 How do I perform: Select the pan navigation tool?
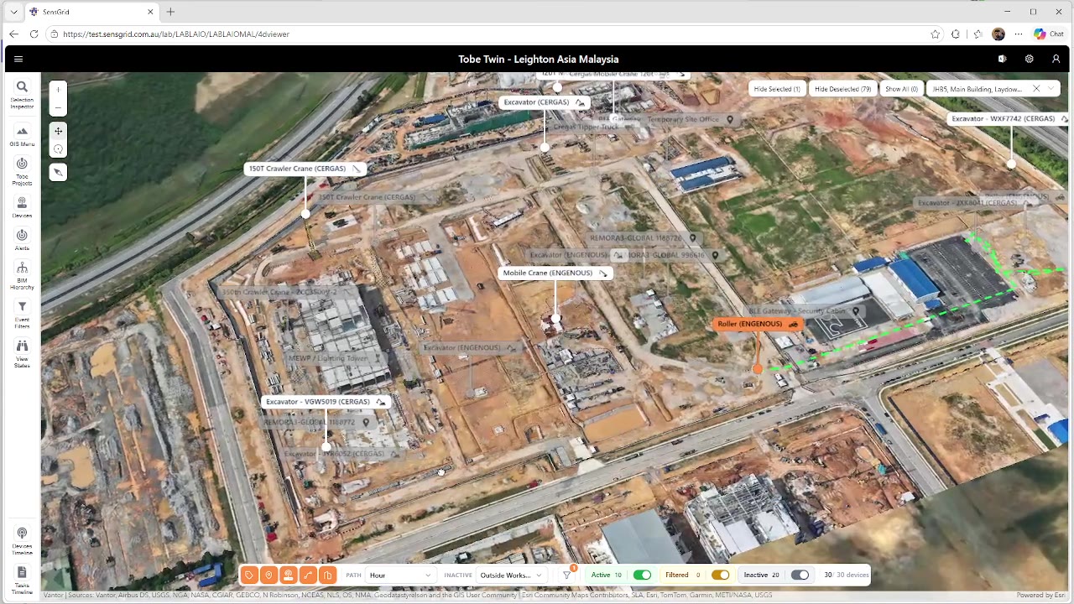click(58, 131)
